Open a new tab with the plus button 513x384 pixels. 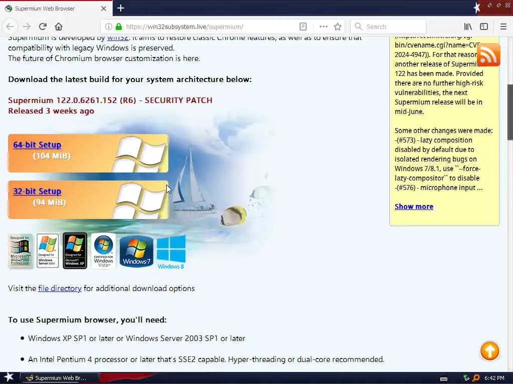point(120,8)
